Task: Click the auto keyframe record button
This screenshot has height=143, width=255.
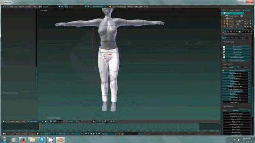Action: [x=120, y=134]
